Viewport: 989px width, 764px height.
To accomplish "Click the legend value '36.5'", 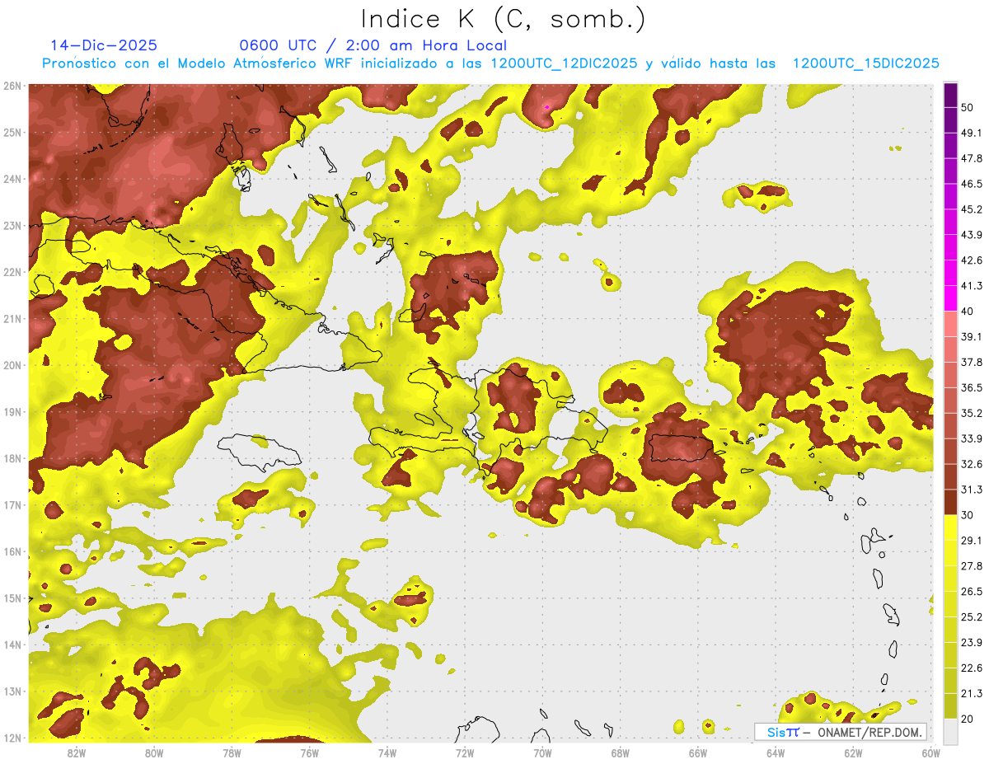I will pos(972,387).
